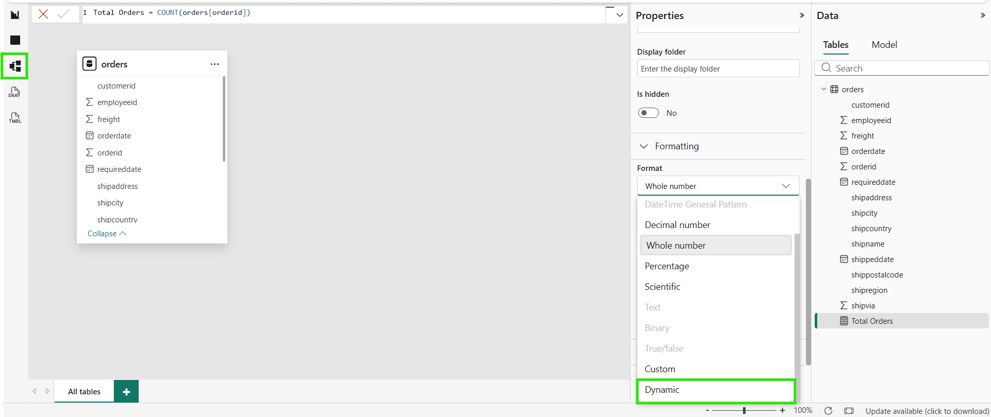
Task: Go to previous layout tab arrow
Action: tap(35, 391)
